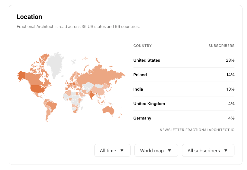The width and height of the screenshot is (247, 170).
Task: Click the United Kingdom row label
Action: click(149, 103)
